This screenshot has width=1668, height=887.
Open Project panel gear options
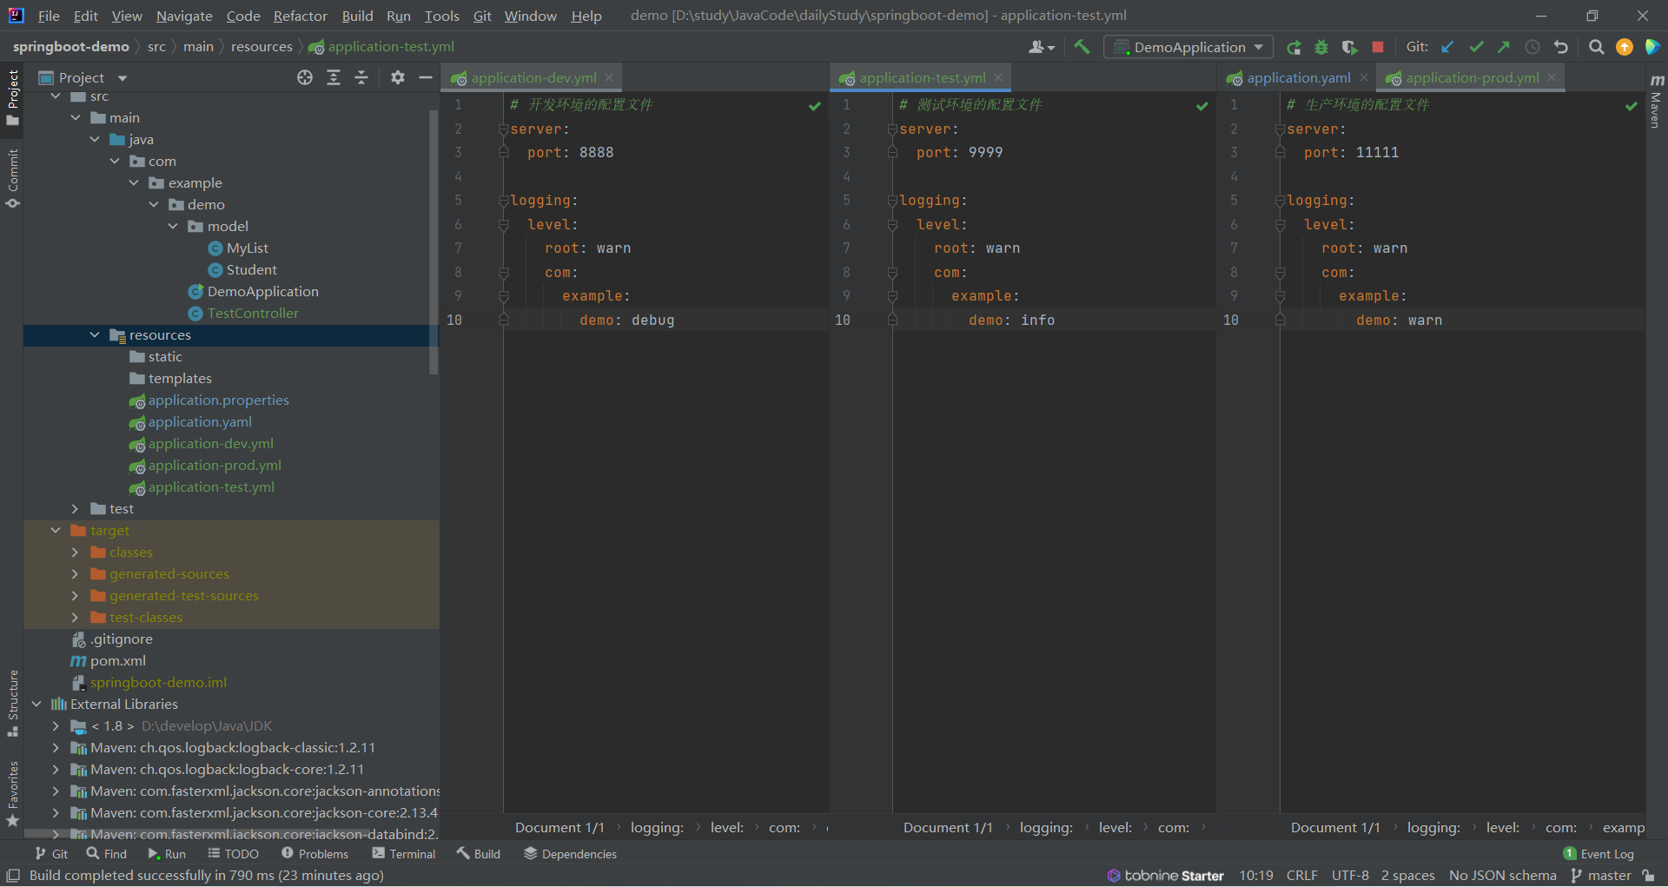tap(398, 77)
